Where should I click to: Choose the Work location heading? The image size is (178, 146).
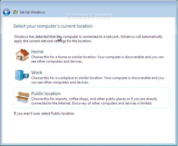pos(37,72)
